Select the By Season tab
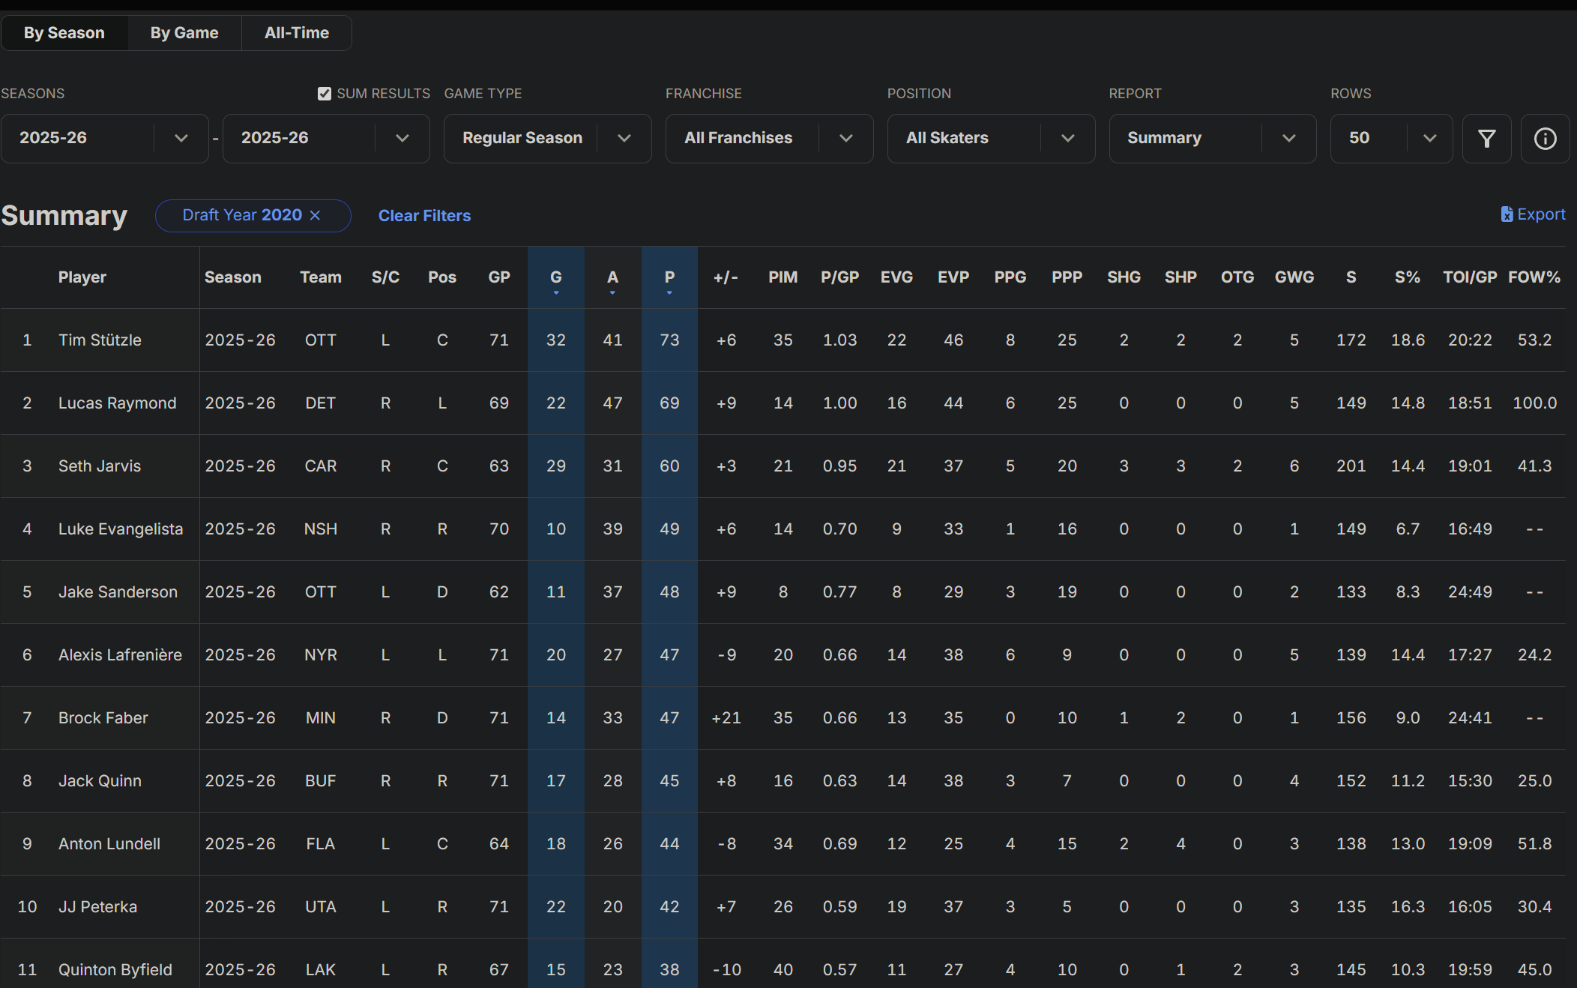1577x988 pixels. [x=64, y=33]
